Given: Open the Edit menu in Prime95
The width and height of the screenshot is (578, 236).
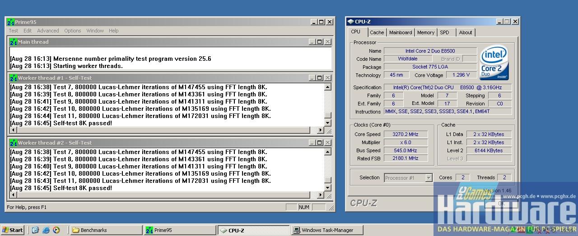Looking at the screenshot, I should [28, 31].
